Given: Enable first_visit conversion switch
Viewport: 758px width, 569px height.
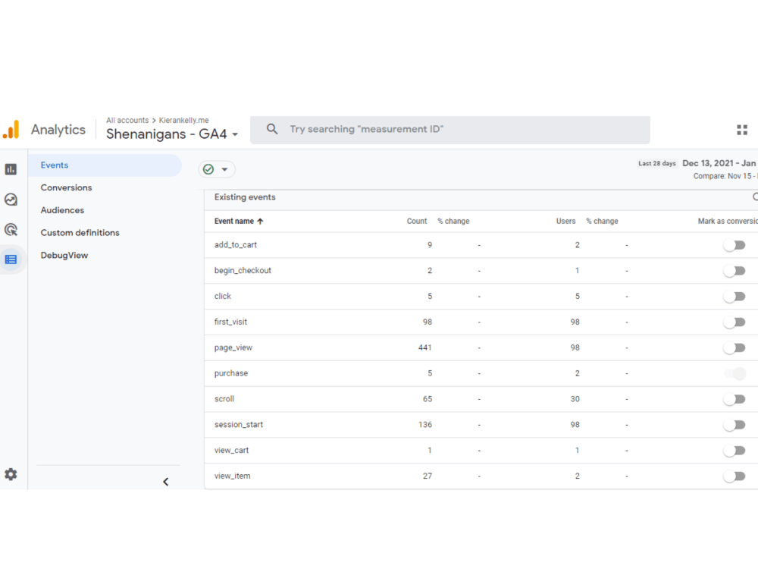Looking at the screenshot, I should pos(735,322).
